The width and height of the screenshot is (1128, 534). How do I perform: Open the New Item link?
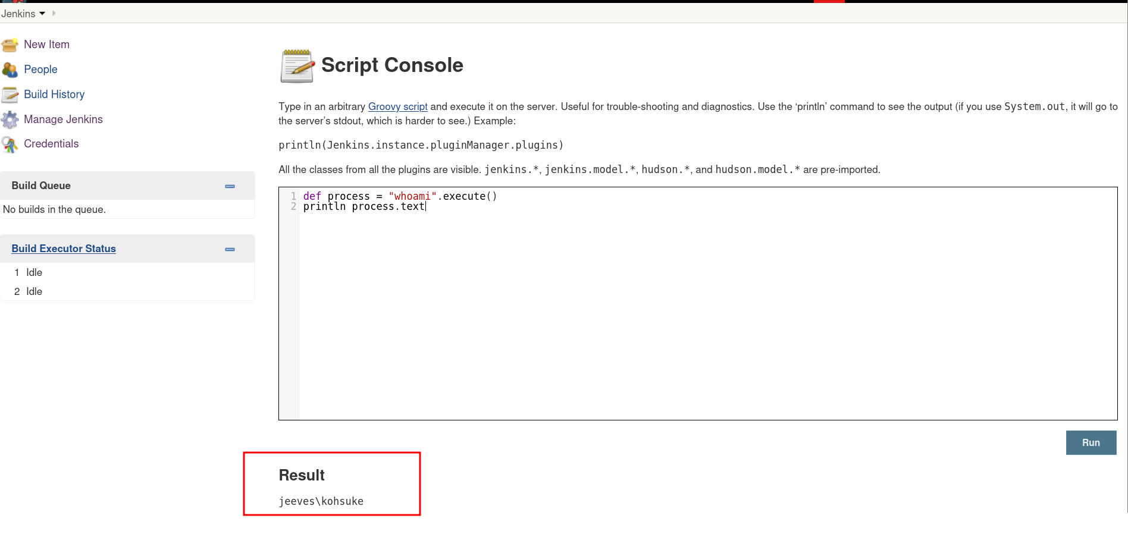point(46,45)
